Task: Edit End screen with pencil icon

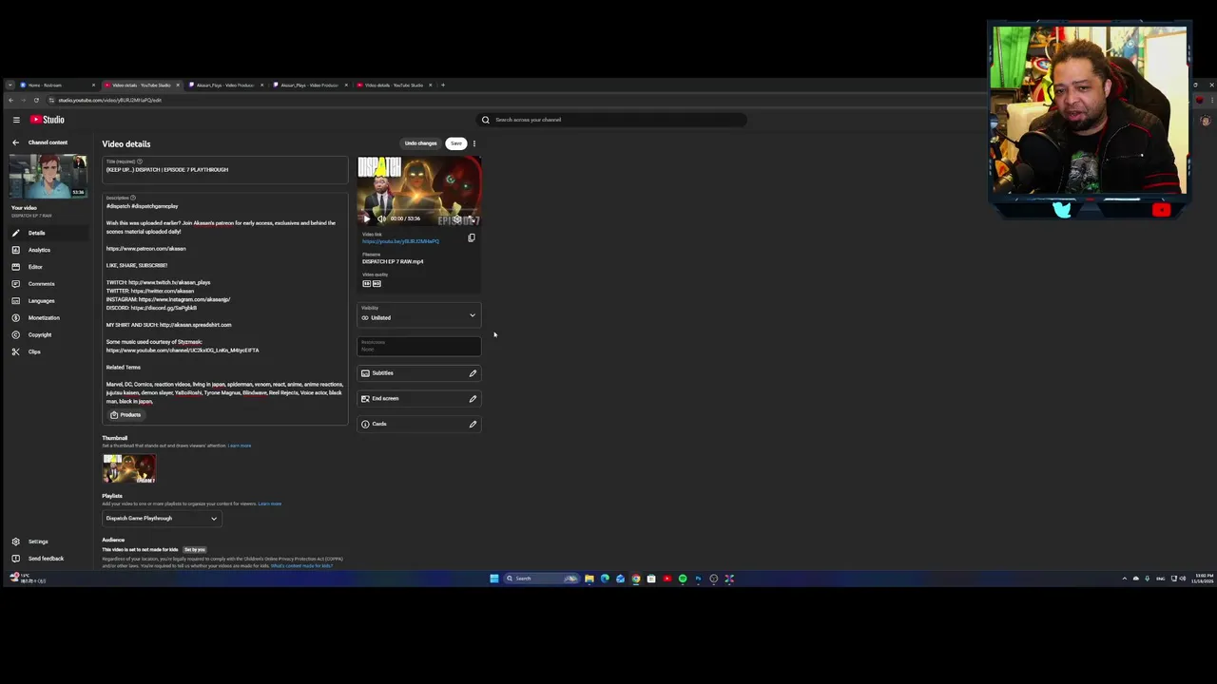Action: 473,399
